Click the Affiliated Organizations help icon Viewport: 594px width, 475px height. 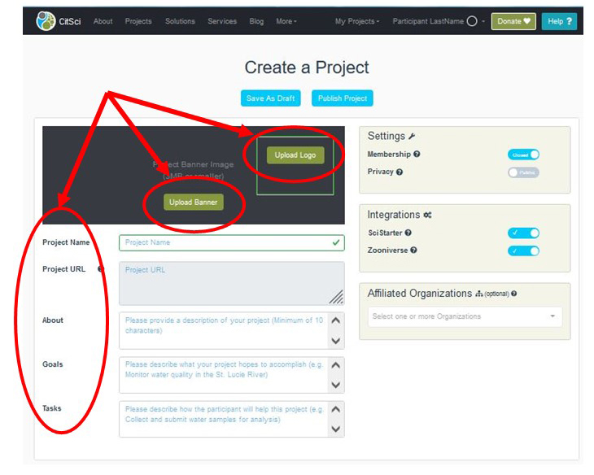click(x=514, y=294)
